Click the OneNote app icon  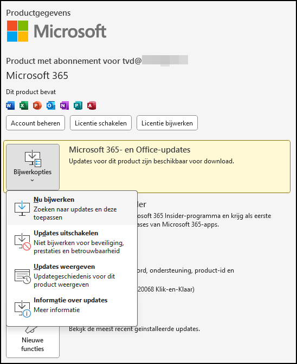click(64, 105)
